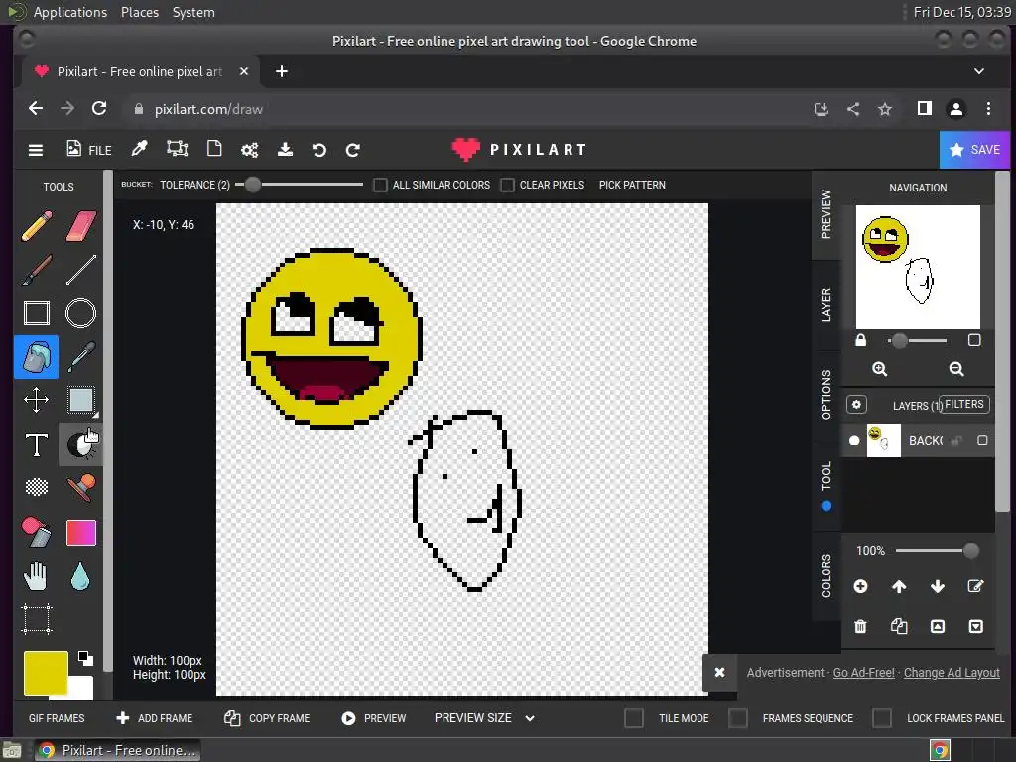
Task: Open the LAYER side tab
Action: pyautogui.click(x=826, y=306)
